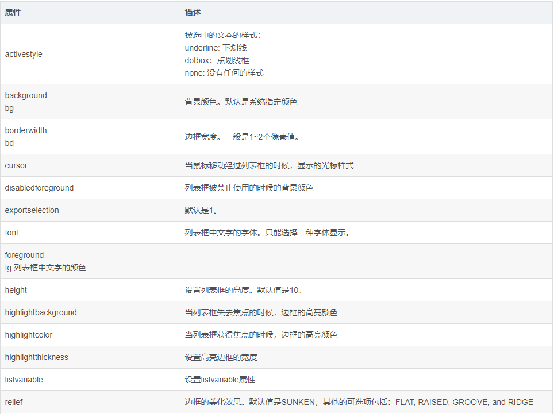Click the 边框宽度 description text
Viewport: 554px width, 414px height.
coord(242,137)
